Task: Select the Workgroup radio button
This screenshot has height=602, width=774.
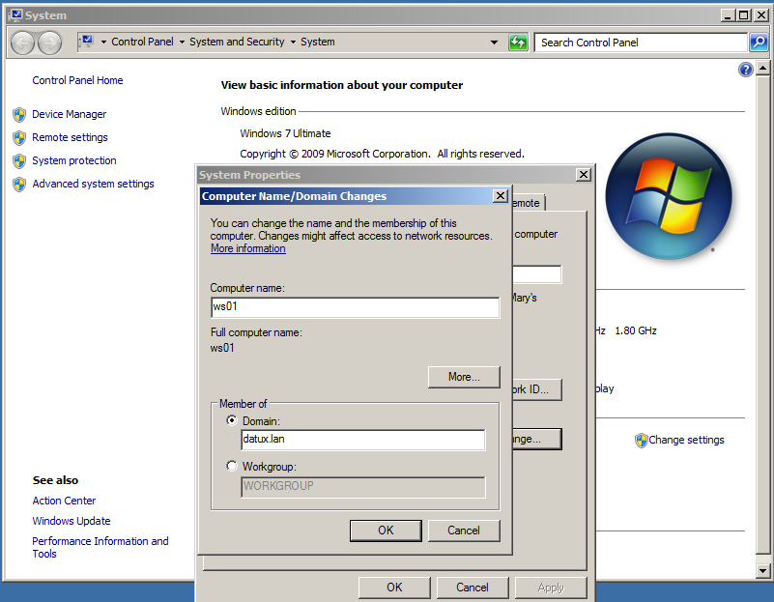Action: tap(232, 466)
